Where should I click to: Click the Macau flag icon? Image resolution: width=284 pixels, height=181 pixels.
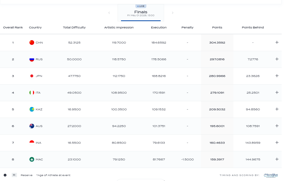(x=32, y=159)
